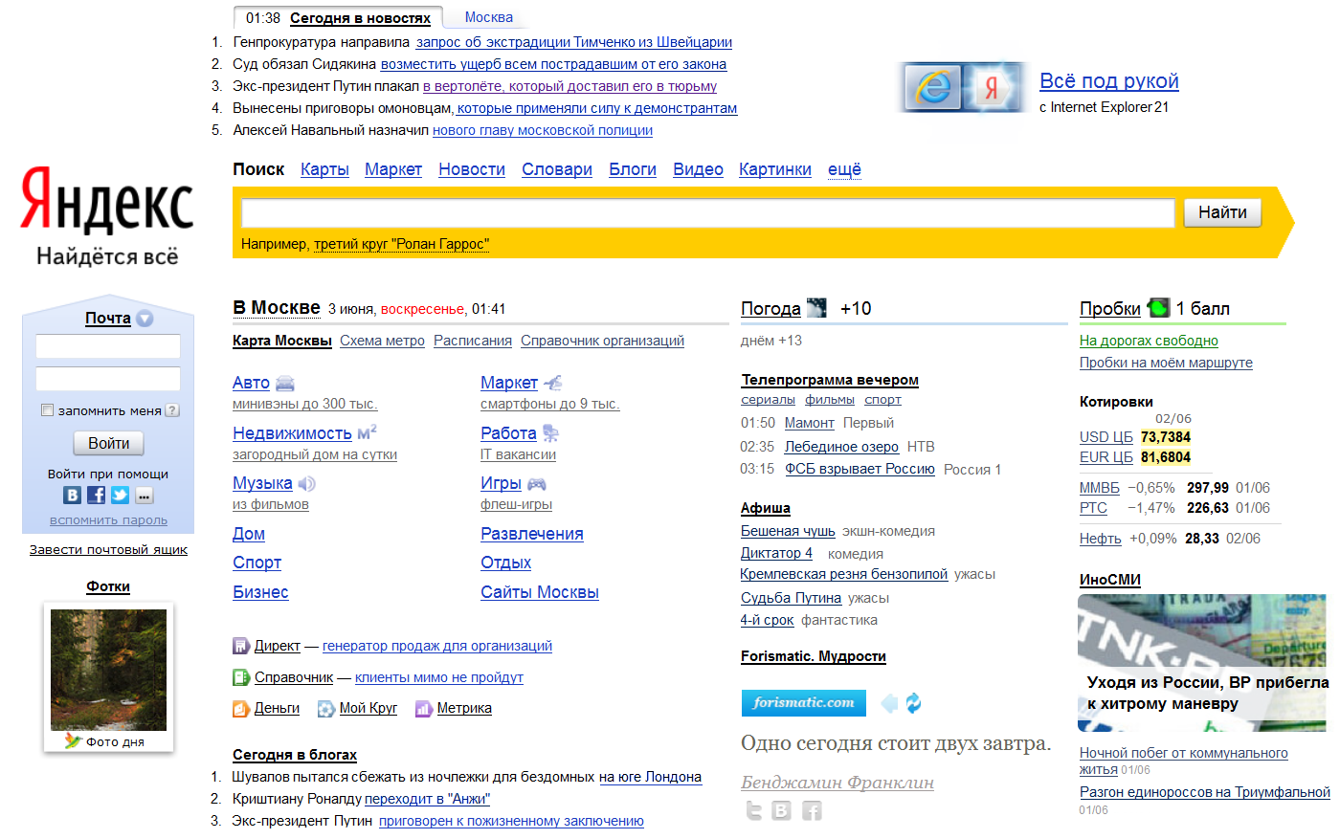This screenshot has height=839, width=1340.
Task: Open the Карты search tab
Action: click(324, 169)
